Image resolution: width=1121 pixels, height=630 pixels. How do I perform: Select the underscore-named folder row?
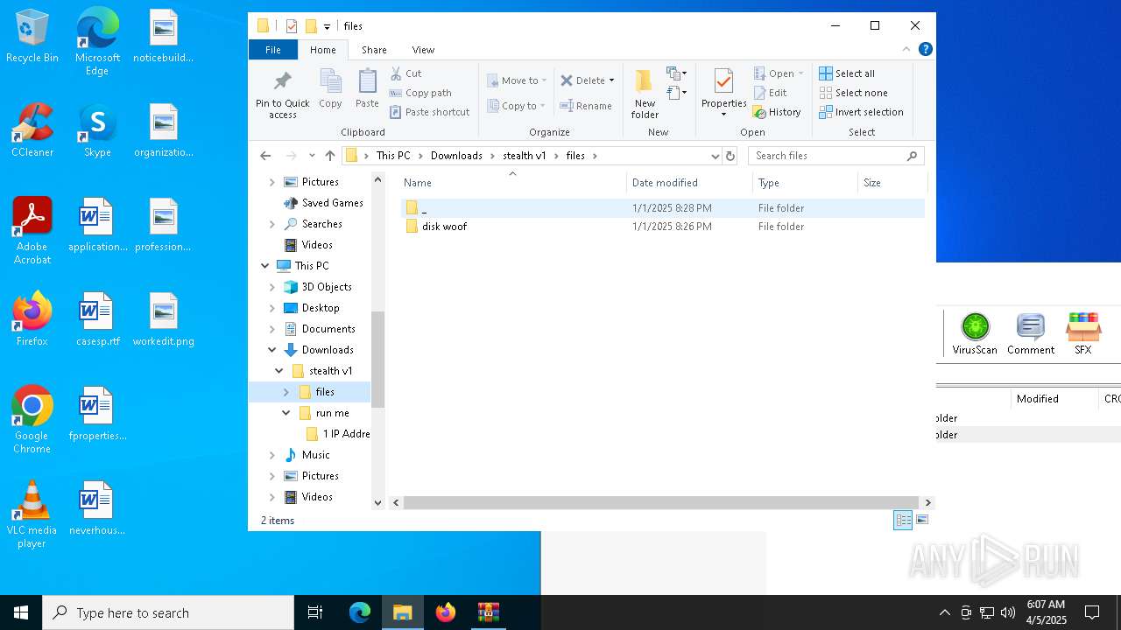pyautogui.click(x=663, y=208)
